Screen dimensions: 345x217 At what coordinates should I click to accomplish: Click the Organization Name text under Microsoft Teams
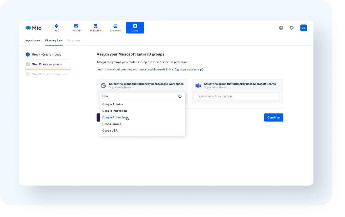(x=215, y=88)
